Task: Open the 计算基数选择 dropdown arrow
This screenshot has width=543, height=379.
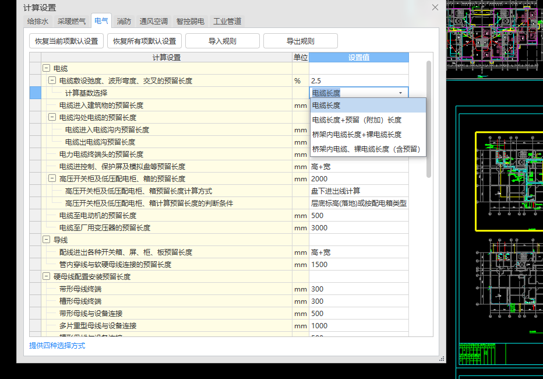Action: click(400, 93)
